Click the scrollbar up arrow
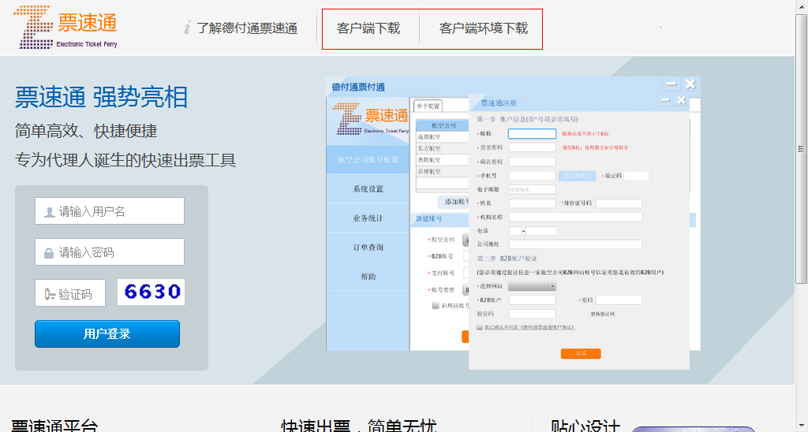Viewport: 808px width, 432px height. coord(802,6)
